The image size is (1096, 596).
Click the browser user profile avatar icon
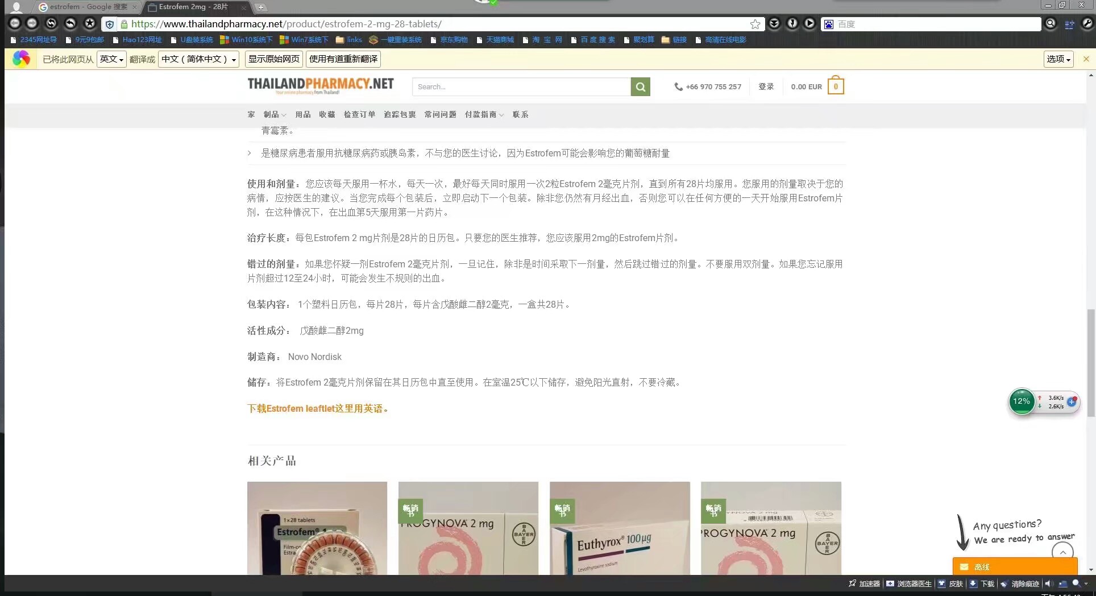tap(16, 7)
